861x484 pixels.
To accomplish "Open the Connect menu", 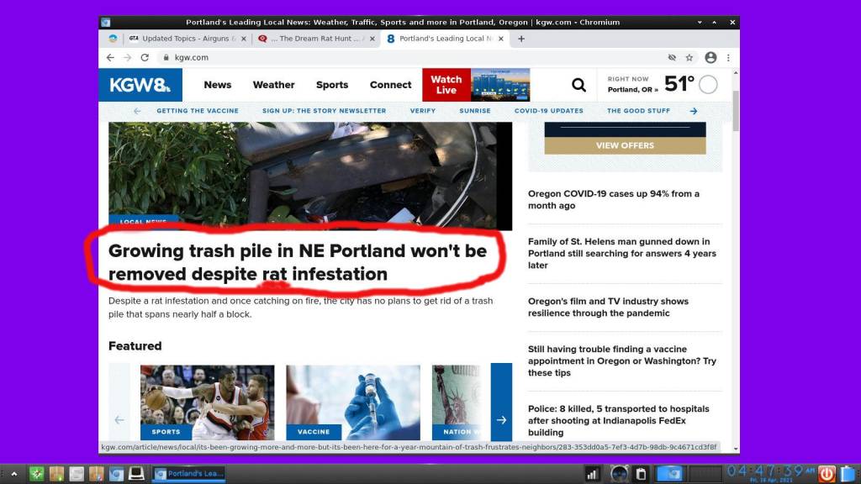I will point(390,85).
